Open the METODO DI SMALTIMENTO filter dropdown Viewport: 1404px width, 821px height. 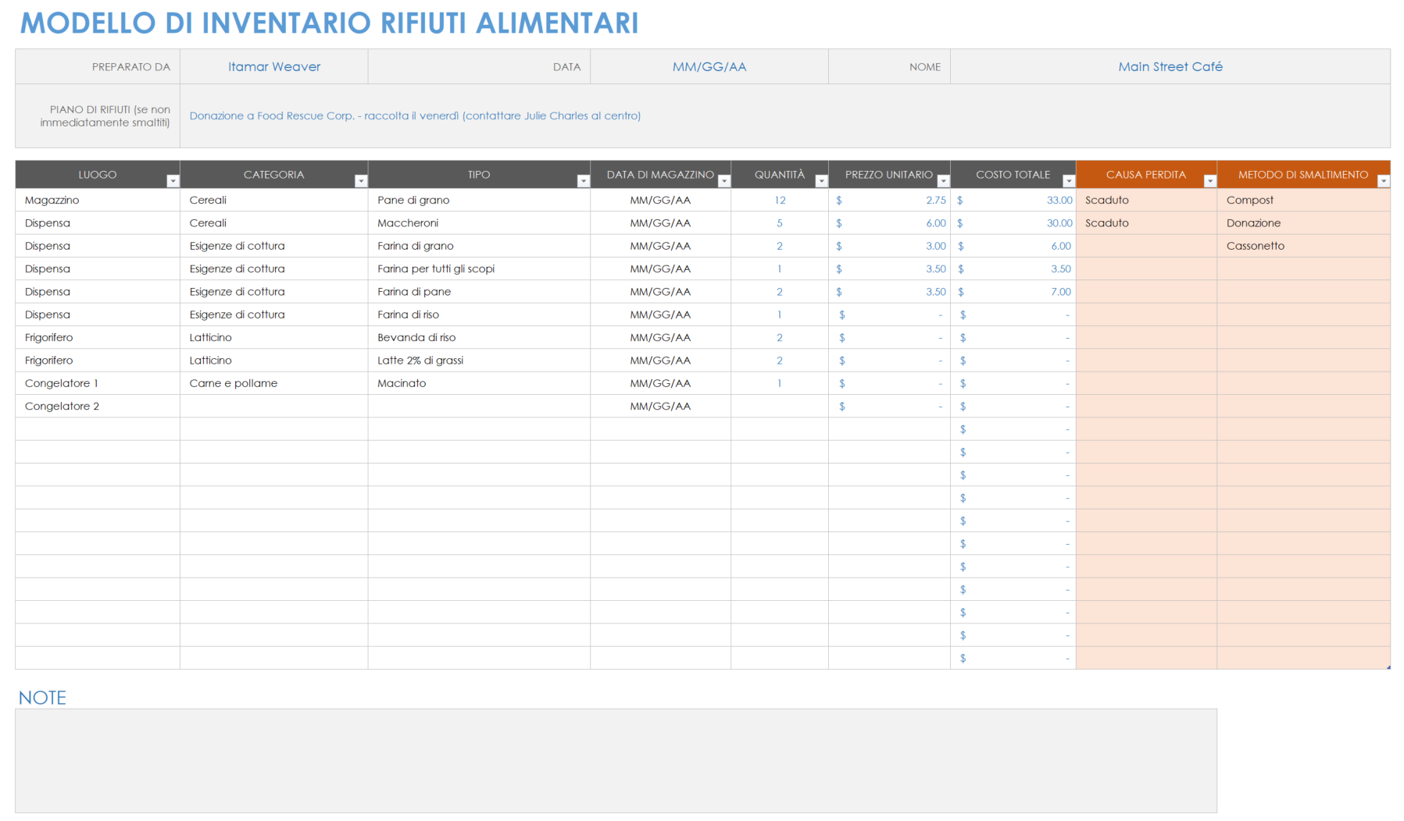(1384, 181)
